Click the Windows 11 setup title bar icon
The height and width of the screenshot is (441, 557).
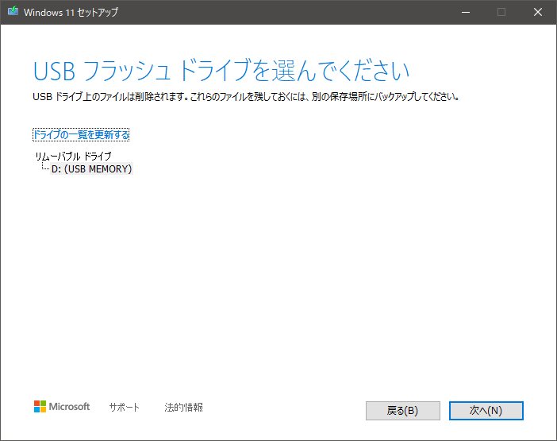tap(13, 11)
